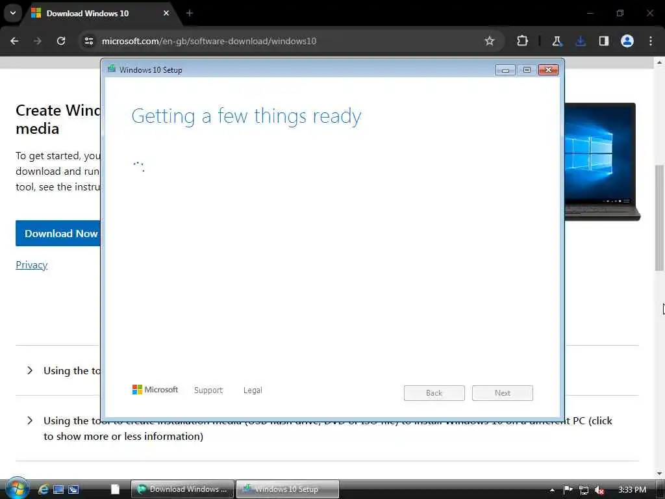Screen dimensions: 665x499
Task: Open site information icon in address bar
Action: 88,41
